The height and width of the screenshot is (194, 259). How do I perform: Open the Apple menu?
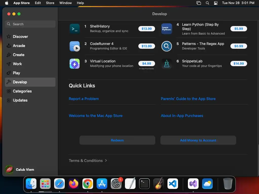point(7,3)
